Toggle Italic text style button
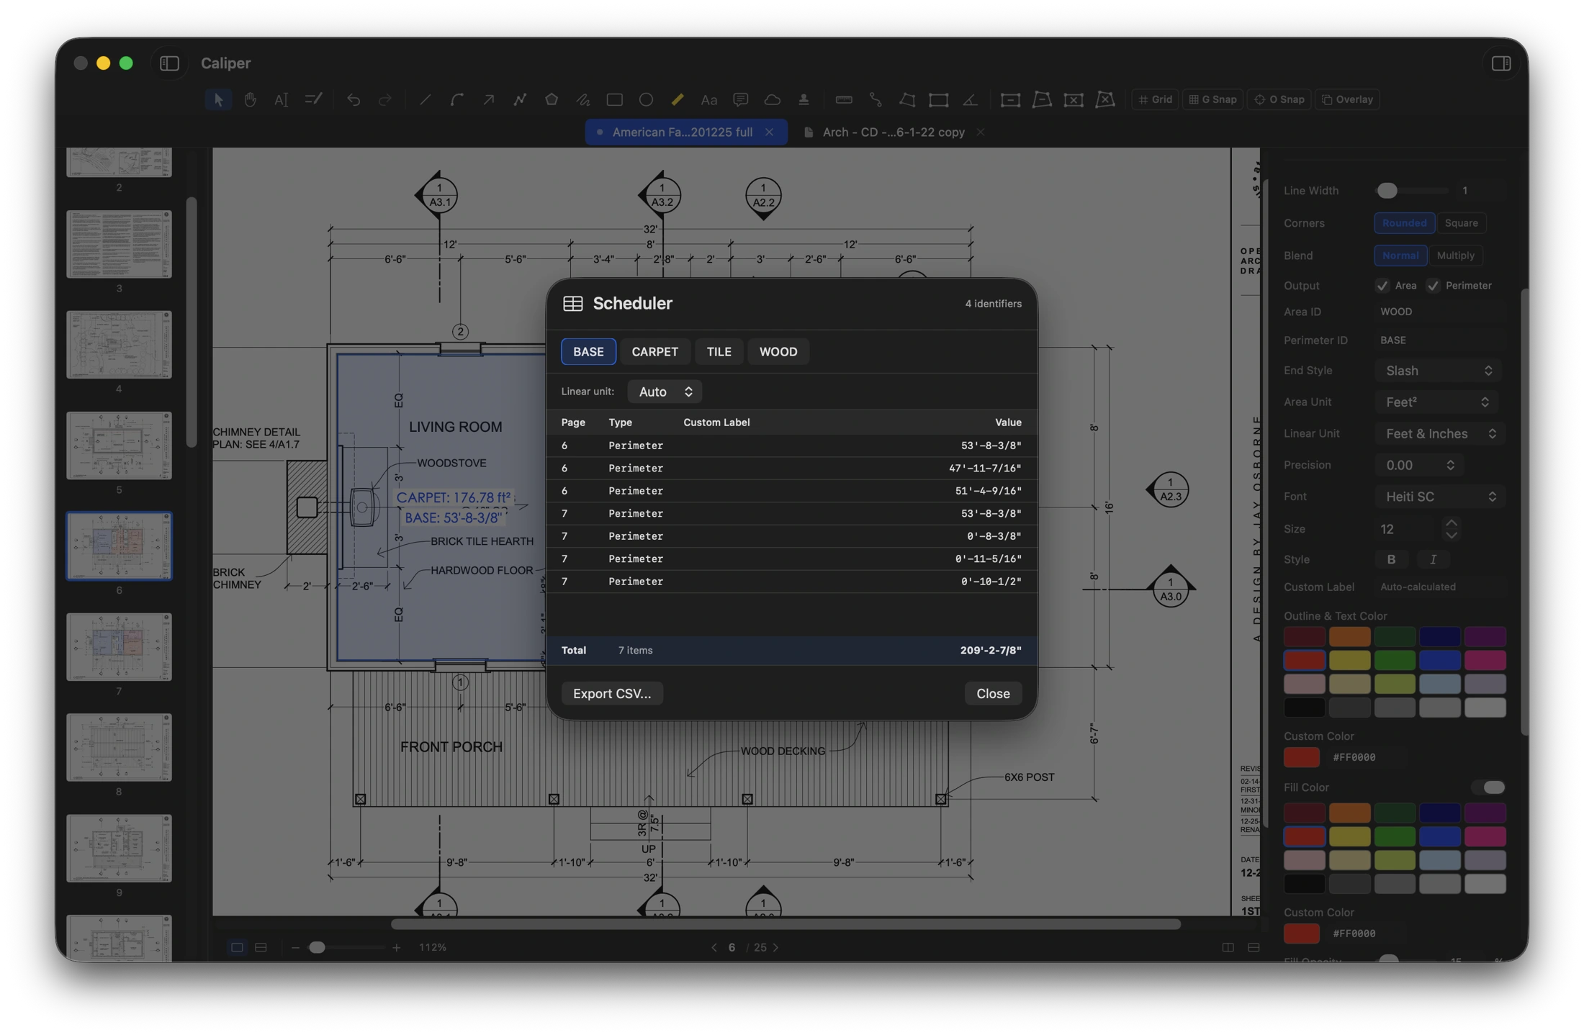The image size is (1584, 1035). click(x=1433, y=560)
